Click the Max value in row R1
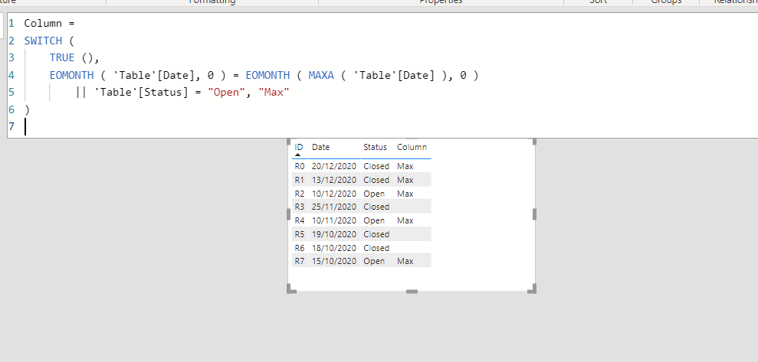The width and height of the screenshot is (758, 362). 405,180
